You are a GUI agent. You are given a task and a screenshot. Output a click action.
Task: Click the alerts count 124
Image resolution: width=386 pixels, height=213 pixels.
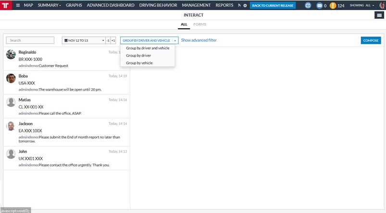pos(341,6)
